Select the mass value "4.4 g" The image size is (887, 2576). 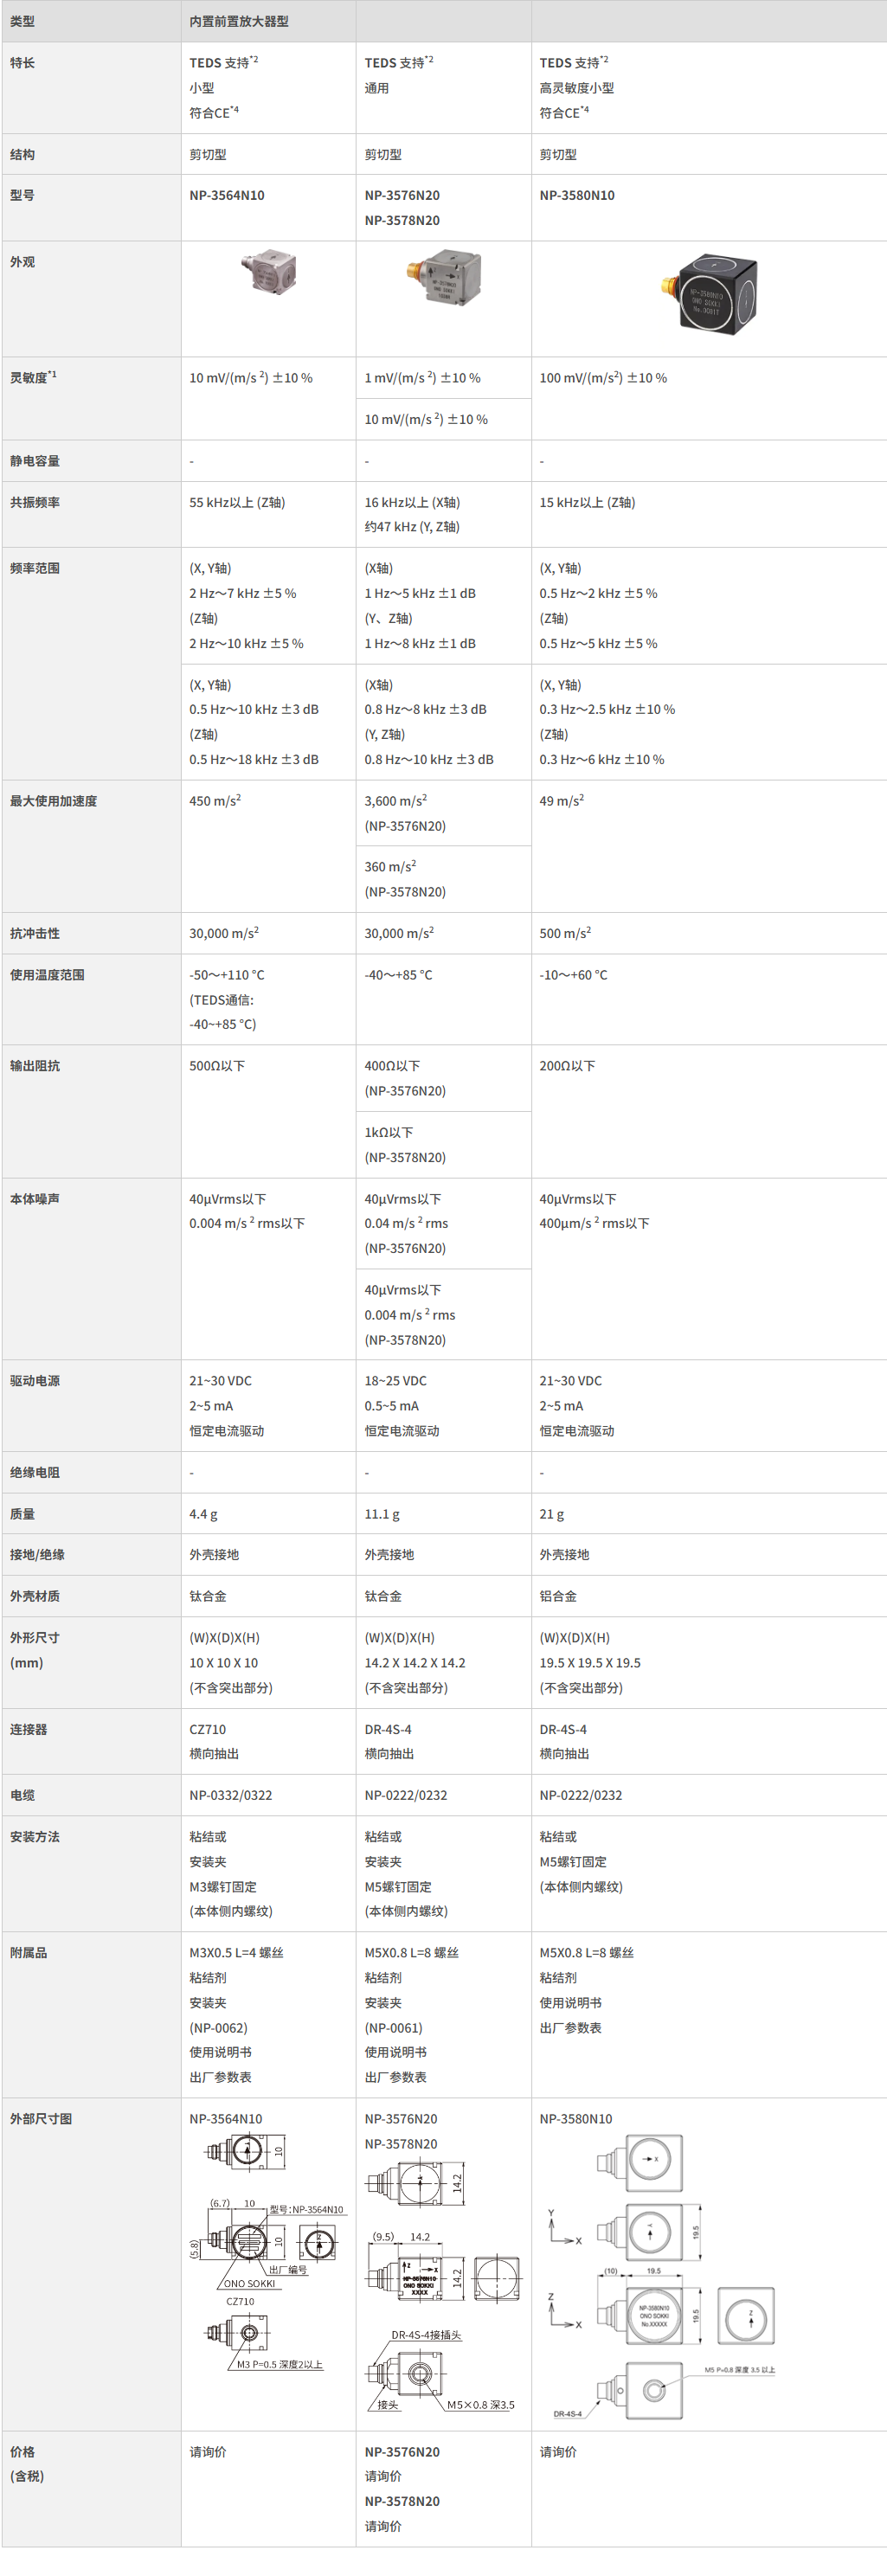click(203, 1514)
